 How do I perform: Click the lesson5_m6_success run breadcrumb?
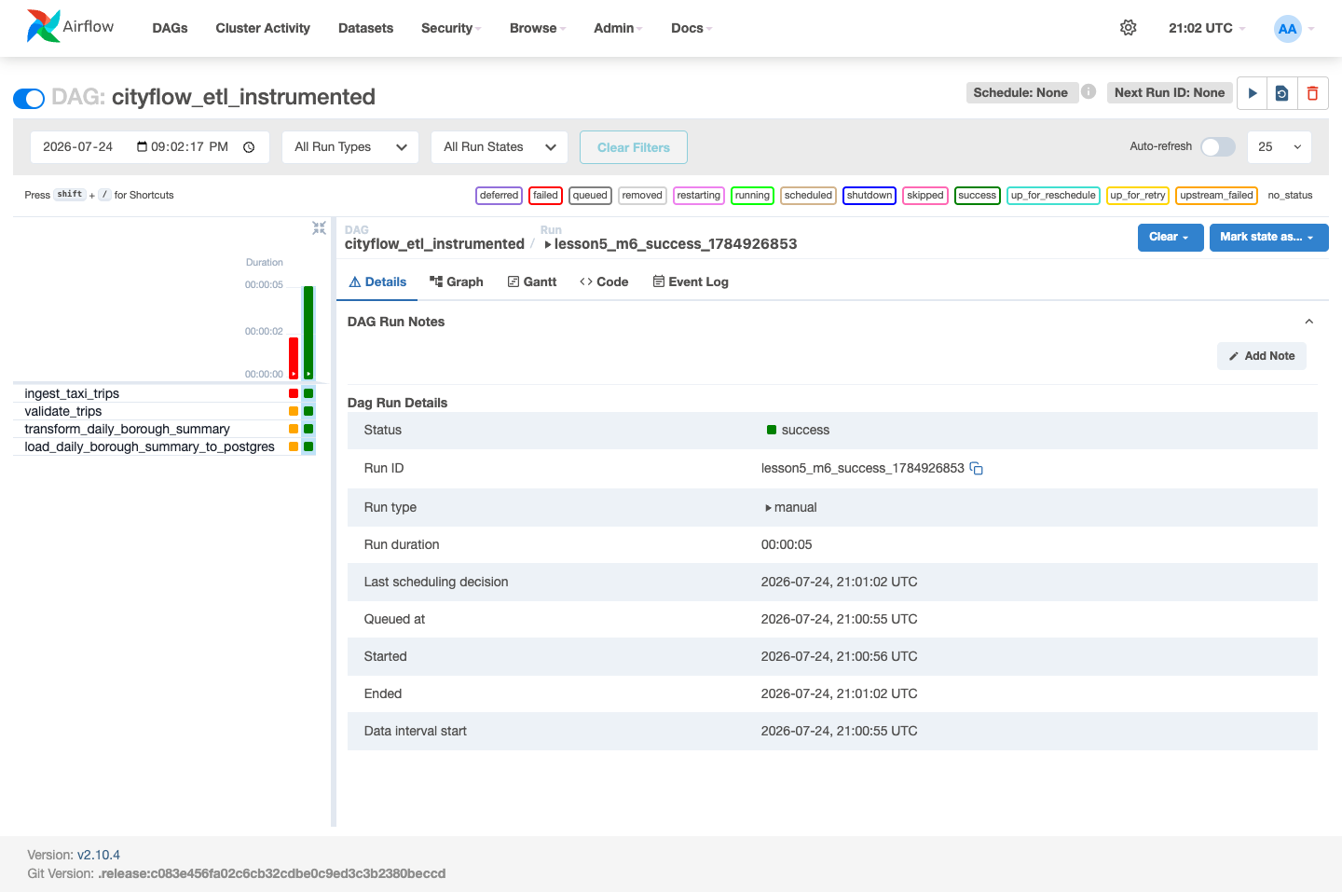pyautogui.click(x=671, y=243)
